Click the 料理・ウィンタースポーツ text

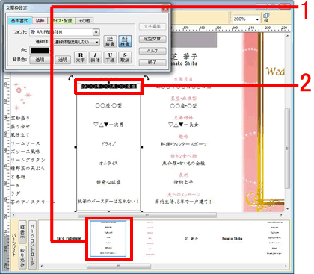(x=184, y=144)
